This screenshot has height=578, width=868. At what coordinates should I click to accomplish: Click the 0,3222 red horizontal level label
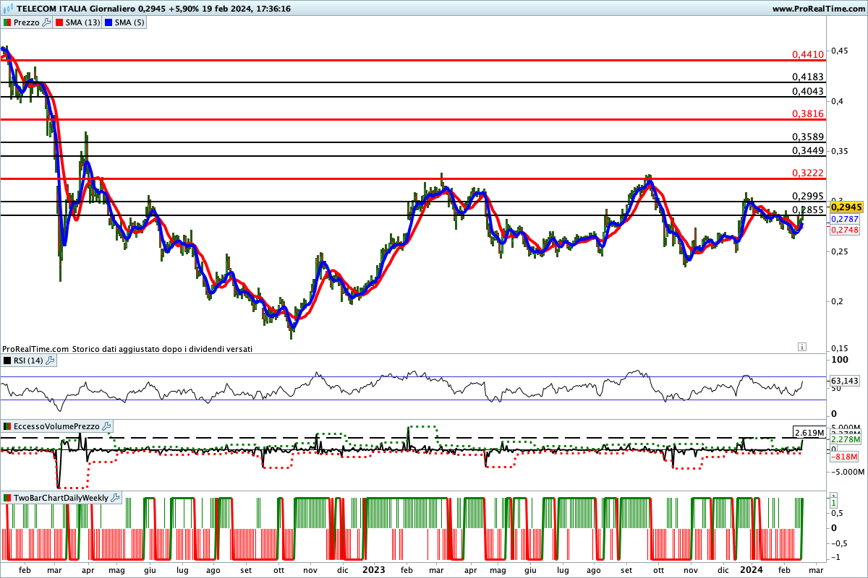click(807, 172)
